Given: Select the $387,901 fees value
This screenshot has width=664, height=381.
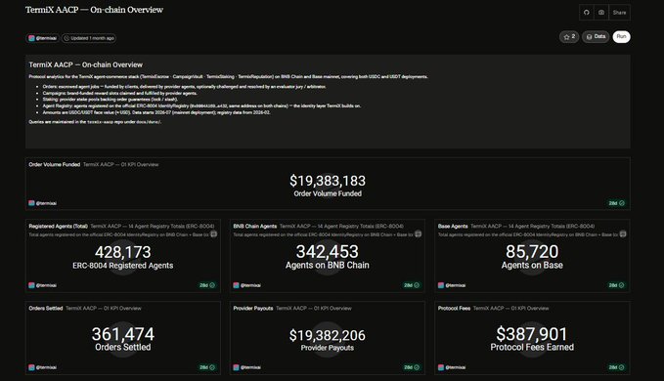Looking at the screenshot, I should tap(531, 334).
